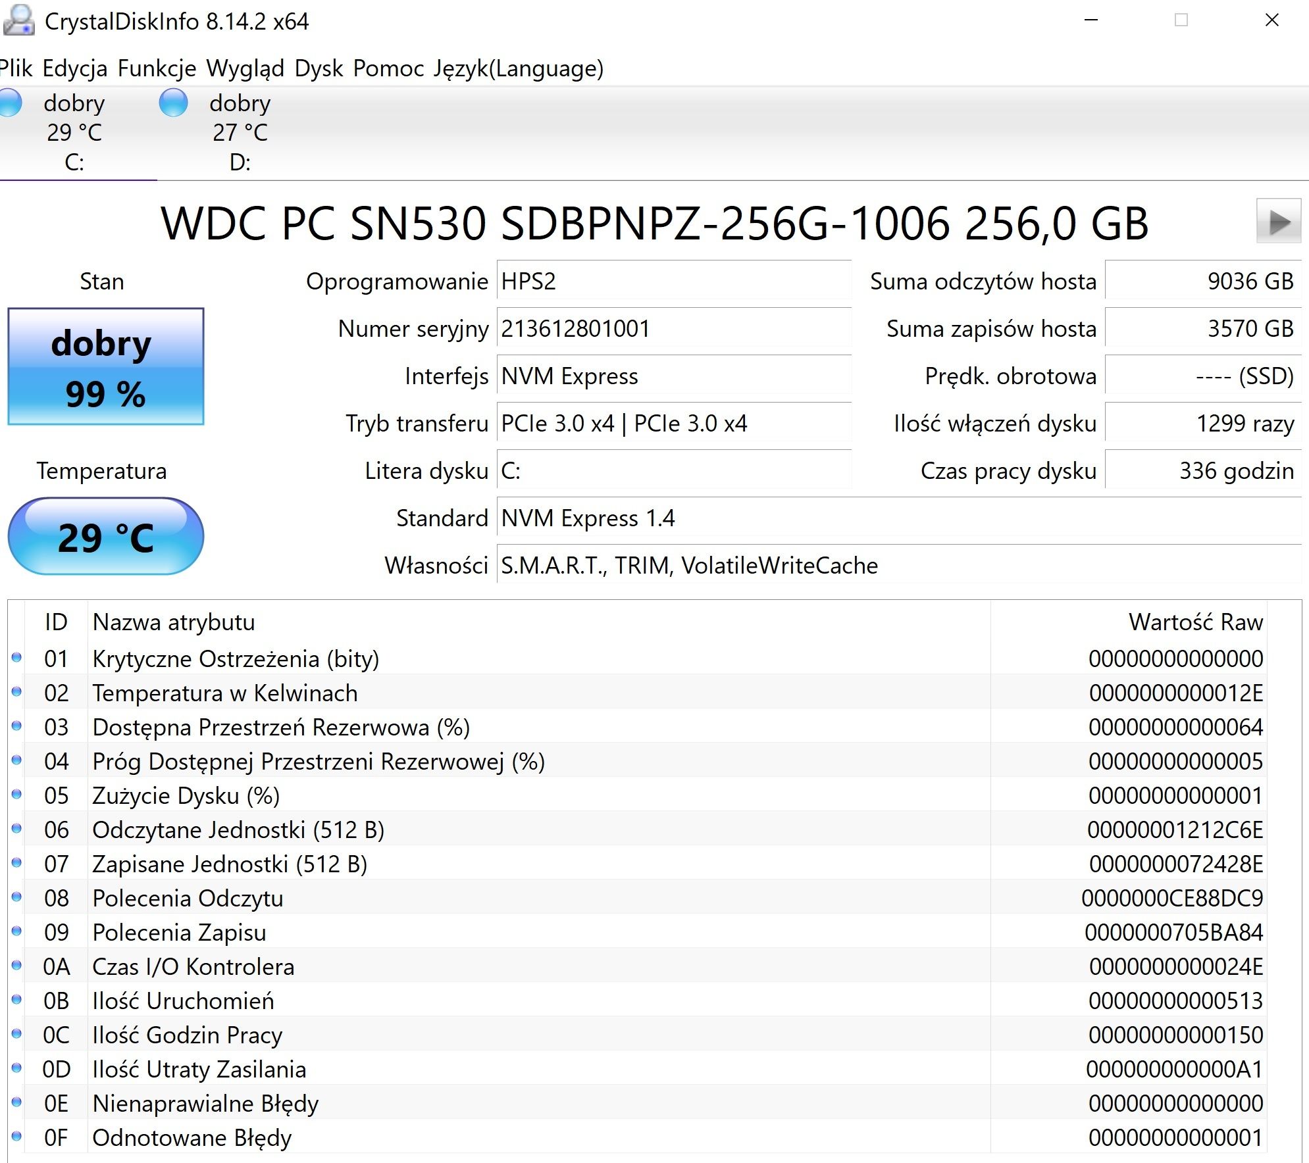Click status dot for Czas I/O Kontrolera
The image size is (1309, 1163).
tap(16, 966)
